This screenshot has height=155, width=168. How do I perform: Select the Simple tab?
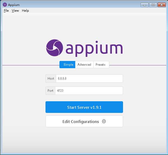point(67,65)
